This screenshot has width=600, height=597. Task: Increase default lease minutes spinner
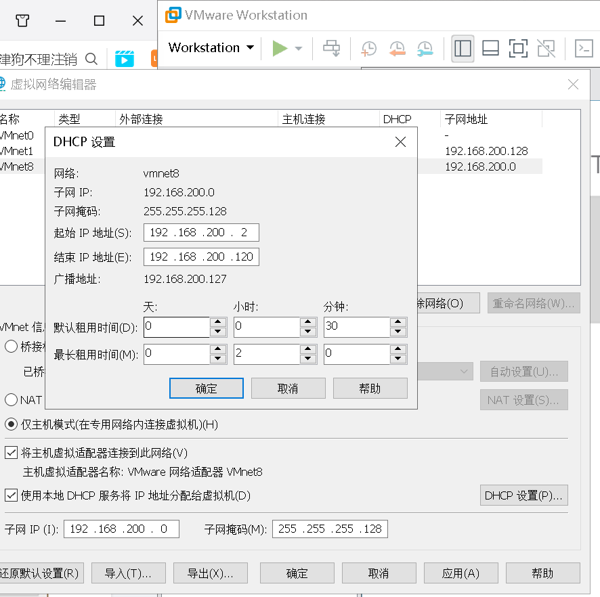pyautogui.click(x=398, y=322)
